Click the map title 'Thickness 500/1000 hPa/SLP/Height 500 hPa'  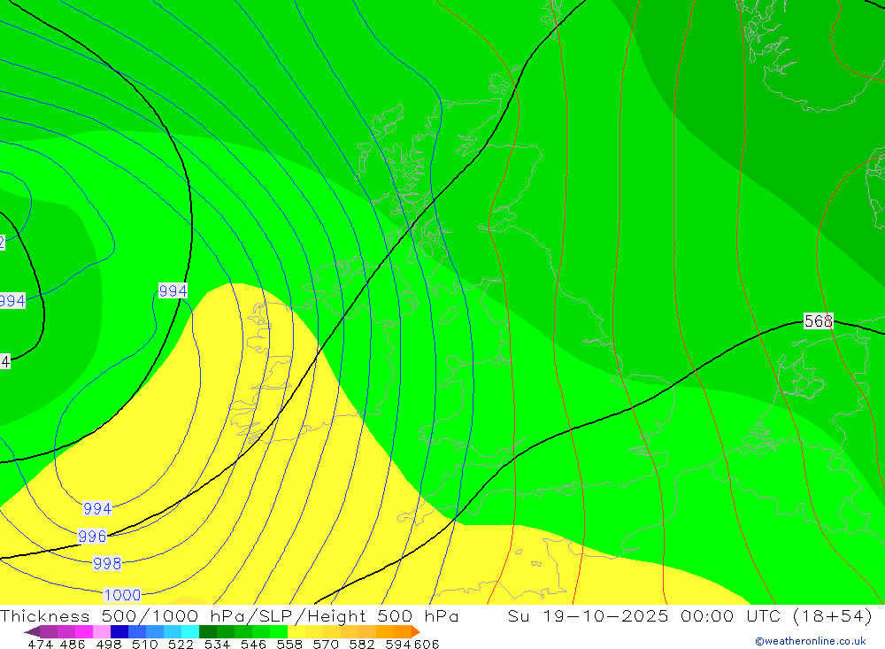[229, 615]
